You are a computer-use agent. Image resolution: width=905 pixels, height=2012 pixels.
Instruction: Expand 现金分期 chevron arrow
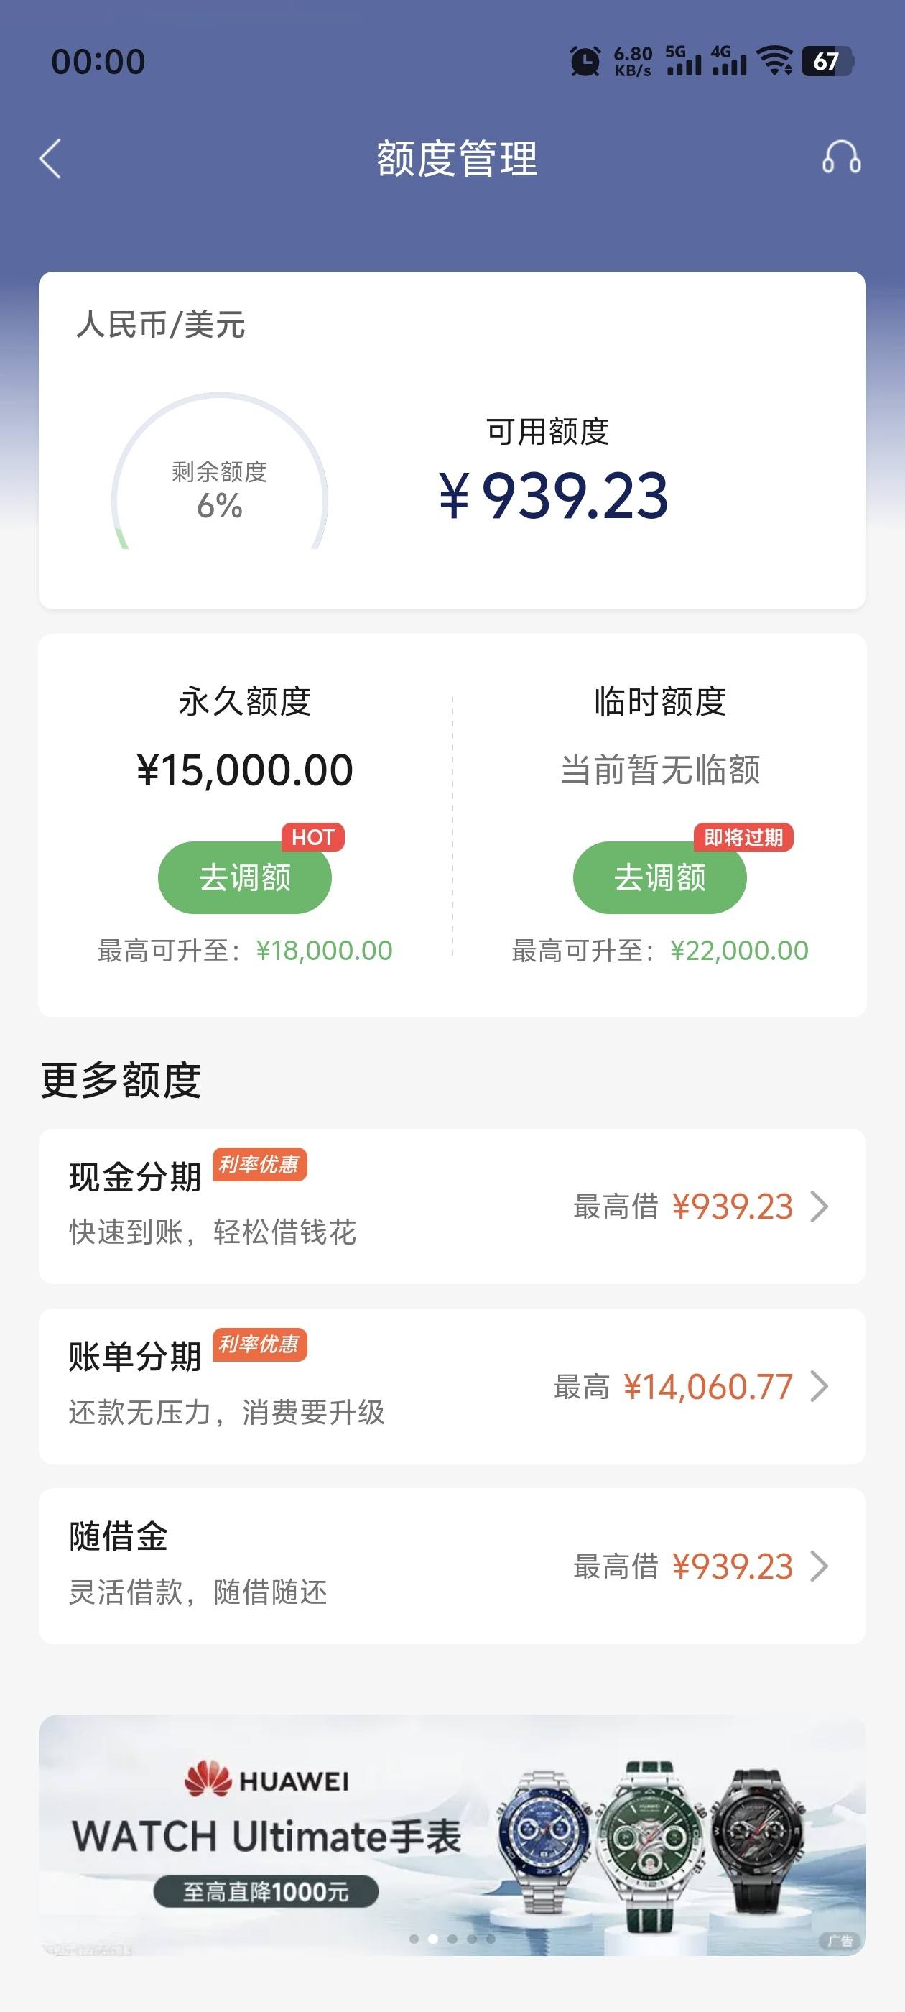(x=819, y=1206)
